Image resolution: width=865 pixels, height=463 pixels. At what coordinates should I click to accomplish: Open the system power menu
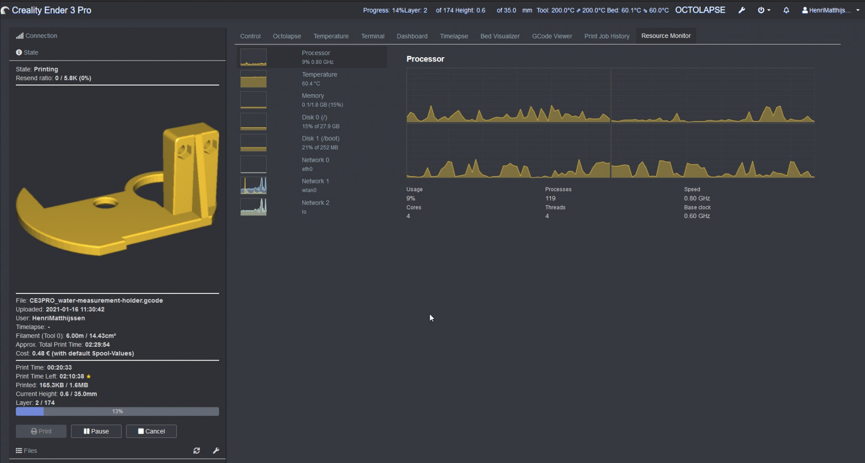click(x=763, y=10)
